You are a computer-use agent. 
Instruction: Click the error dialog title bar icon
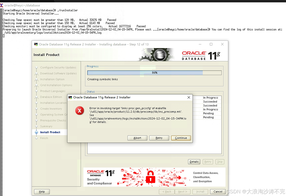point(70,97)
